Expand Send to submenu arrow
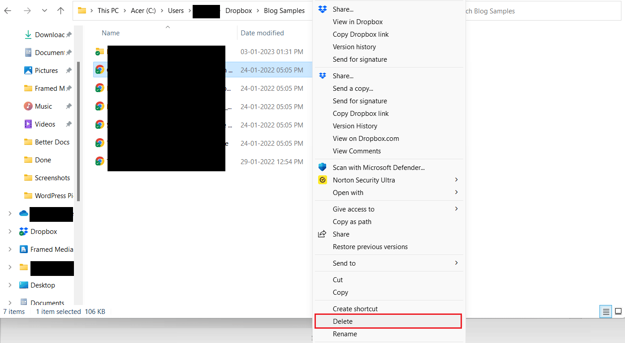 (457, 263)
